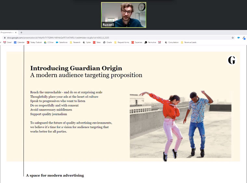Open the Spike bookmark
This screenshot has height=183, width=247.
point(87,42)
